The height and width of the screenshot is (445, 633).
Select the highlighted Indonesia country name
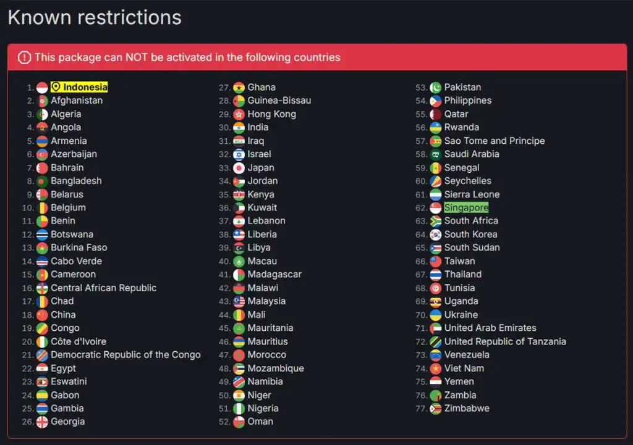click(x=85, y=88)
